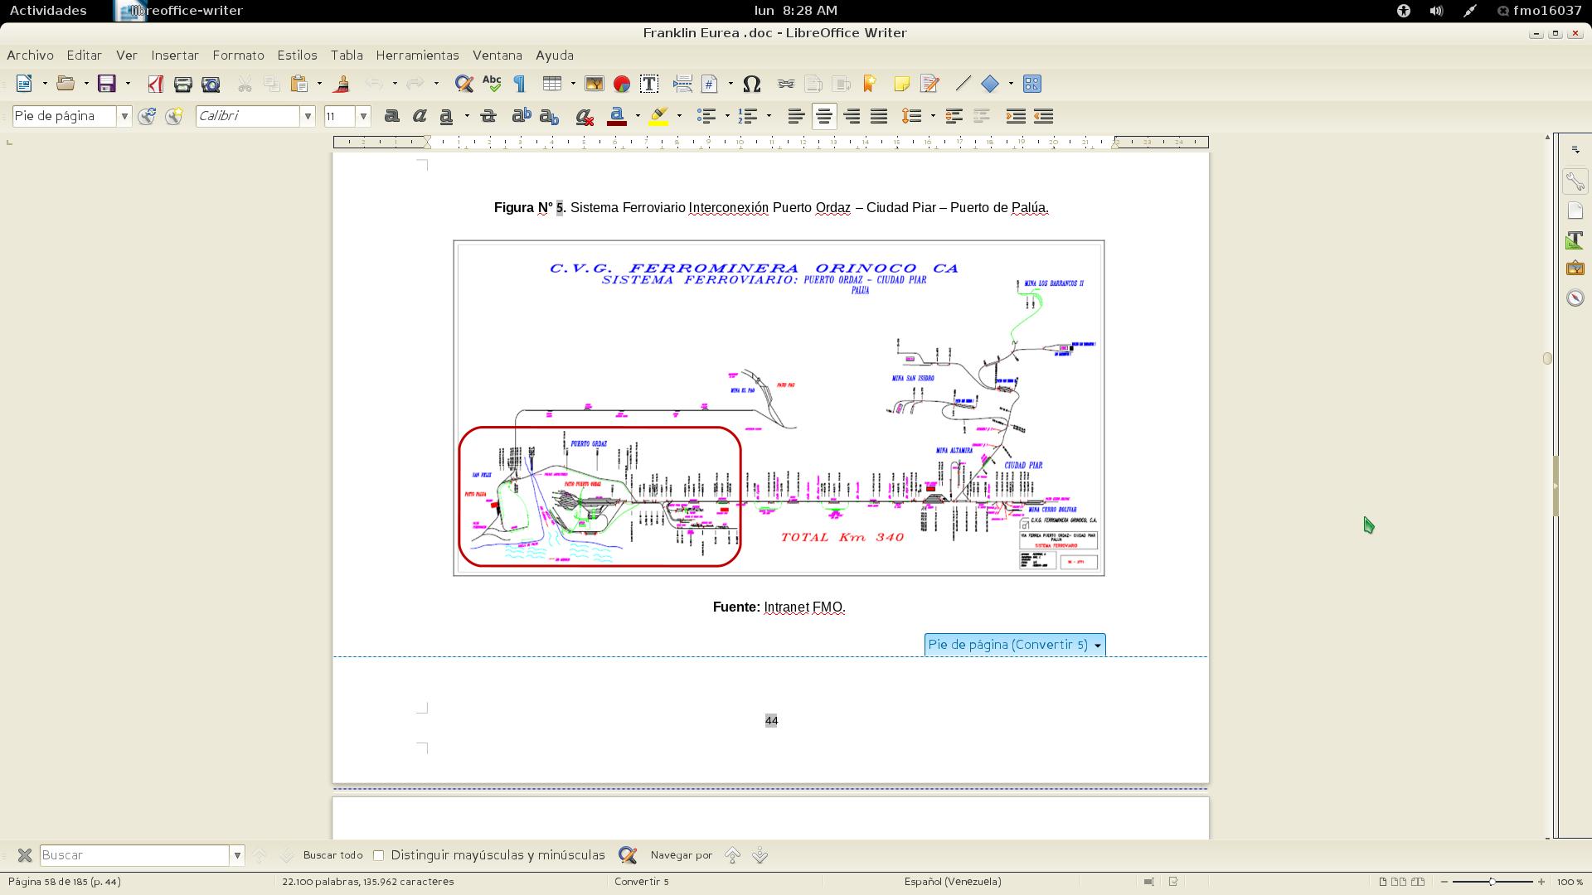Click font color red swatch
Image resolution: width=1592 pixels, height=895 pixels.
[x=616, y=116]
